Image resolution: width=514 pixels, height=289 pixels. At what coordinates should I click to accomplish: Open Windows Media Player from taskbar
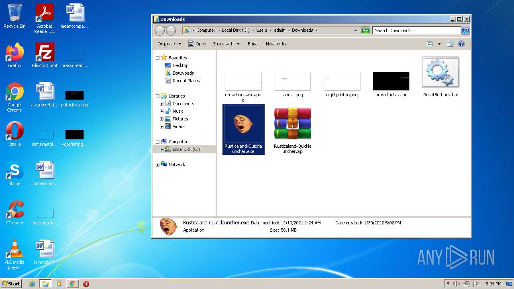59,284
